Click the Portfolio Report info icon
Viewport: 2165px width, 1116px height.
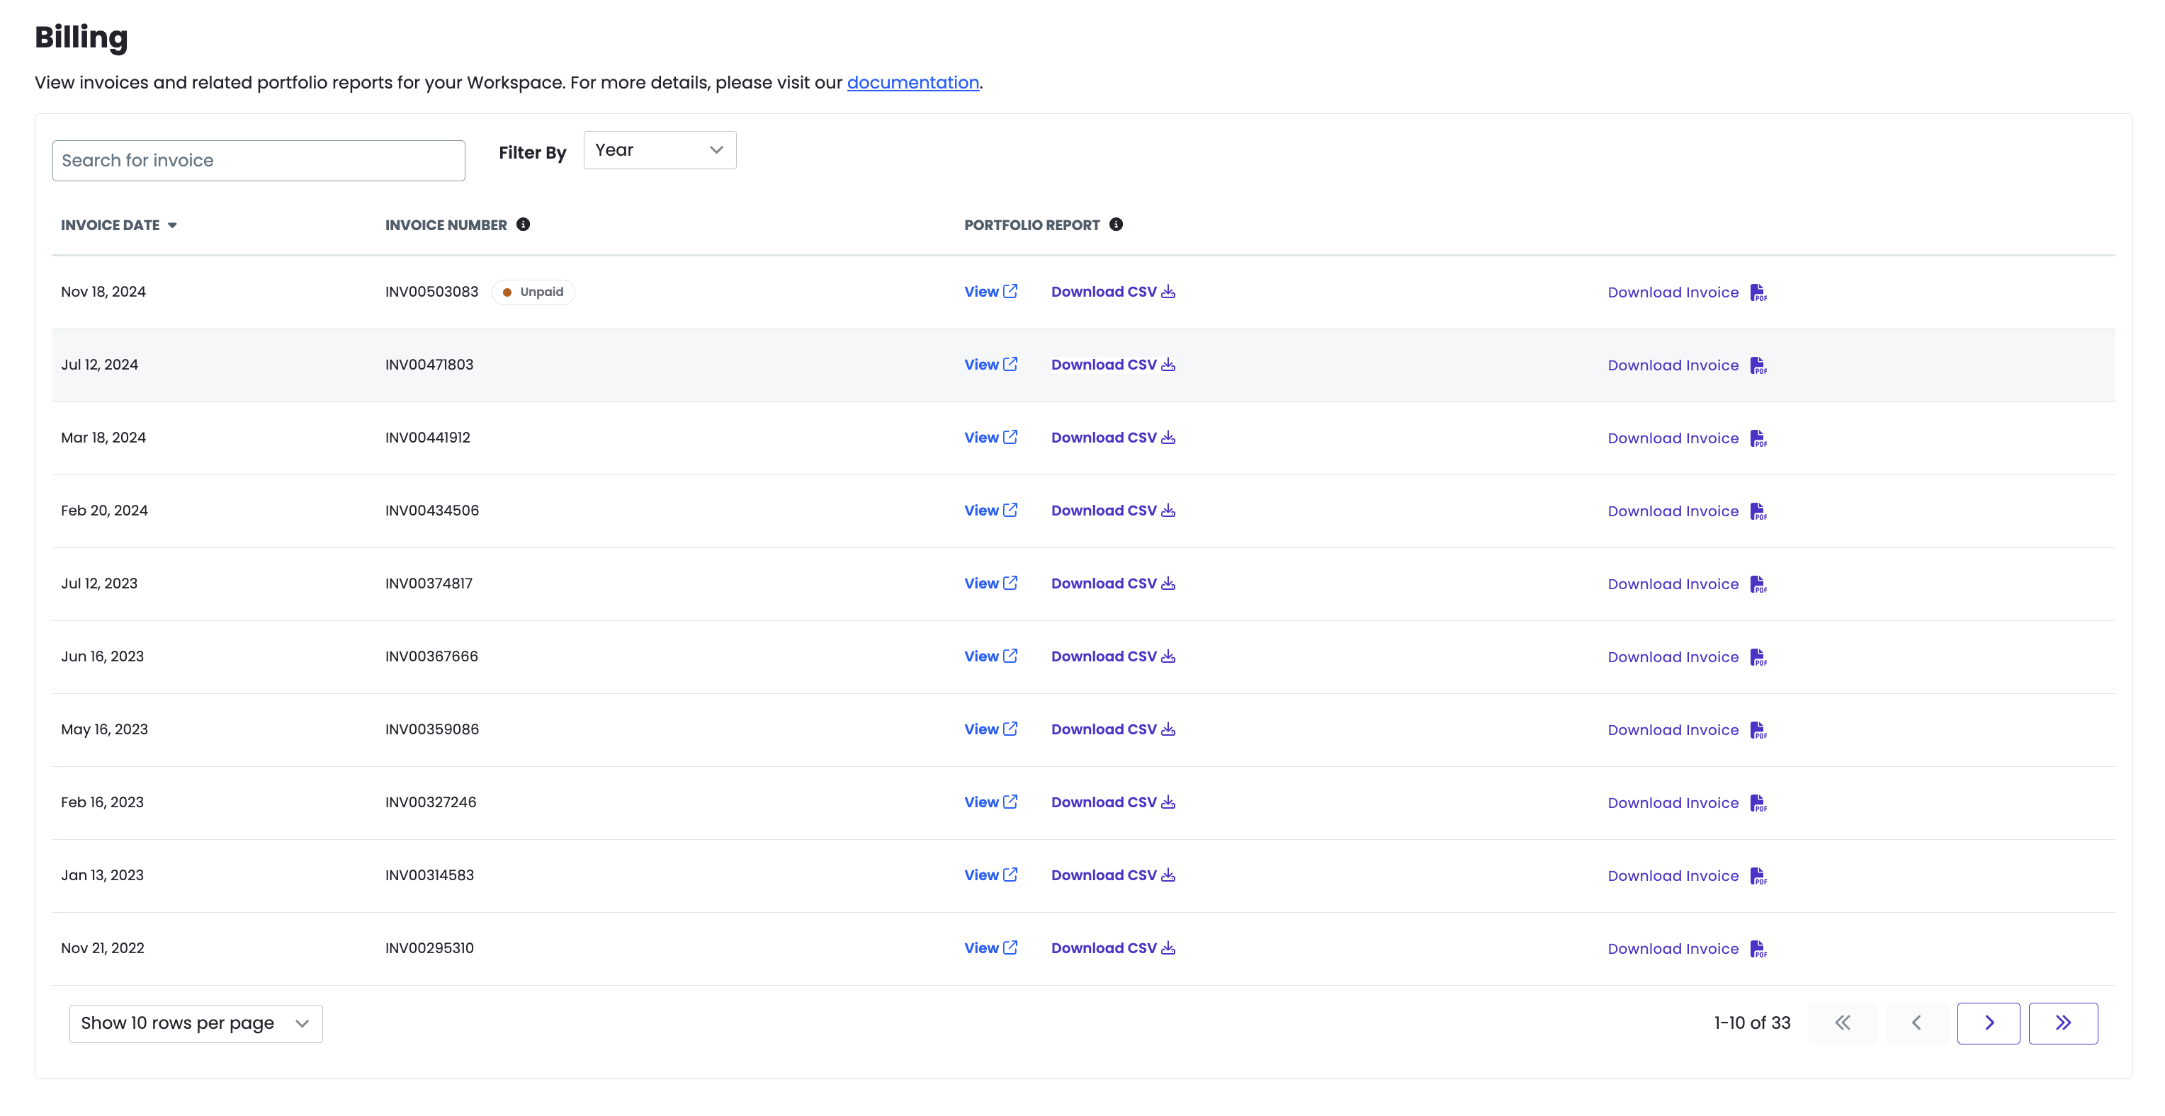pyautogui.click(x=1115, y=224)
